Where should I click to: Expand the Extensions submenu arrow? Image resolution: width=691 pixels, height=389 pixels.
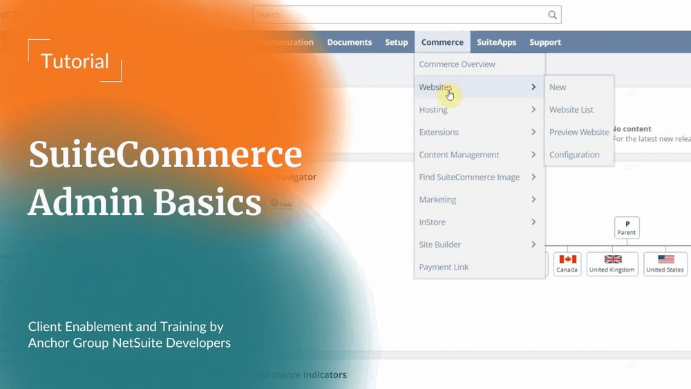pos(533,132)
